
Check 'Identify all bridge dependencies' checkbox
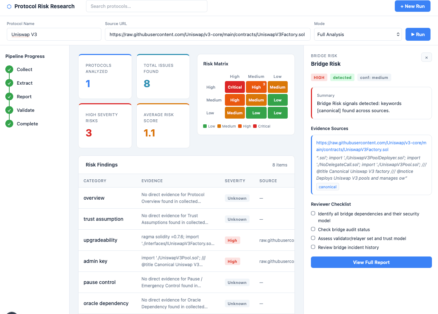(313, 213)
